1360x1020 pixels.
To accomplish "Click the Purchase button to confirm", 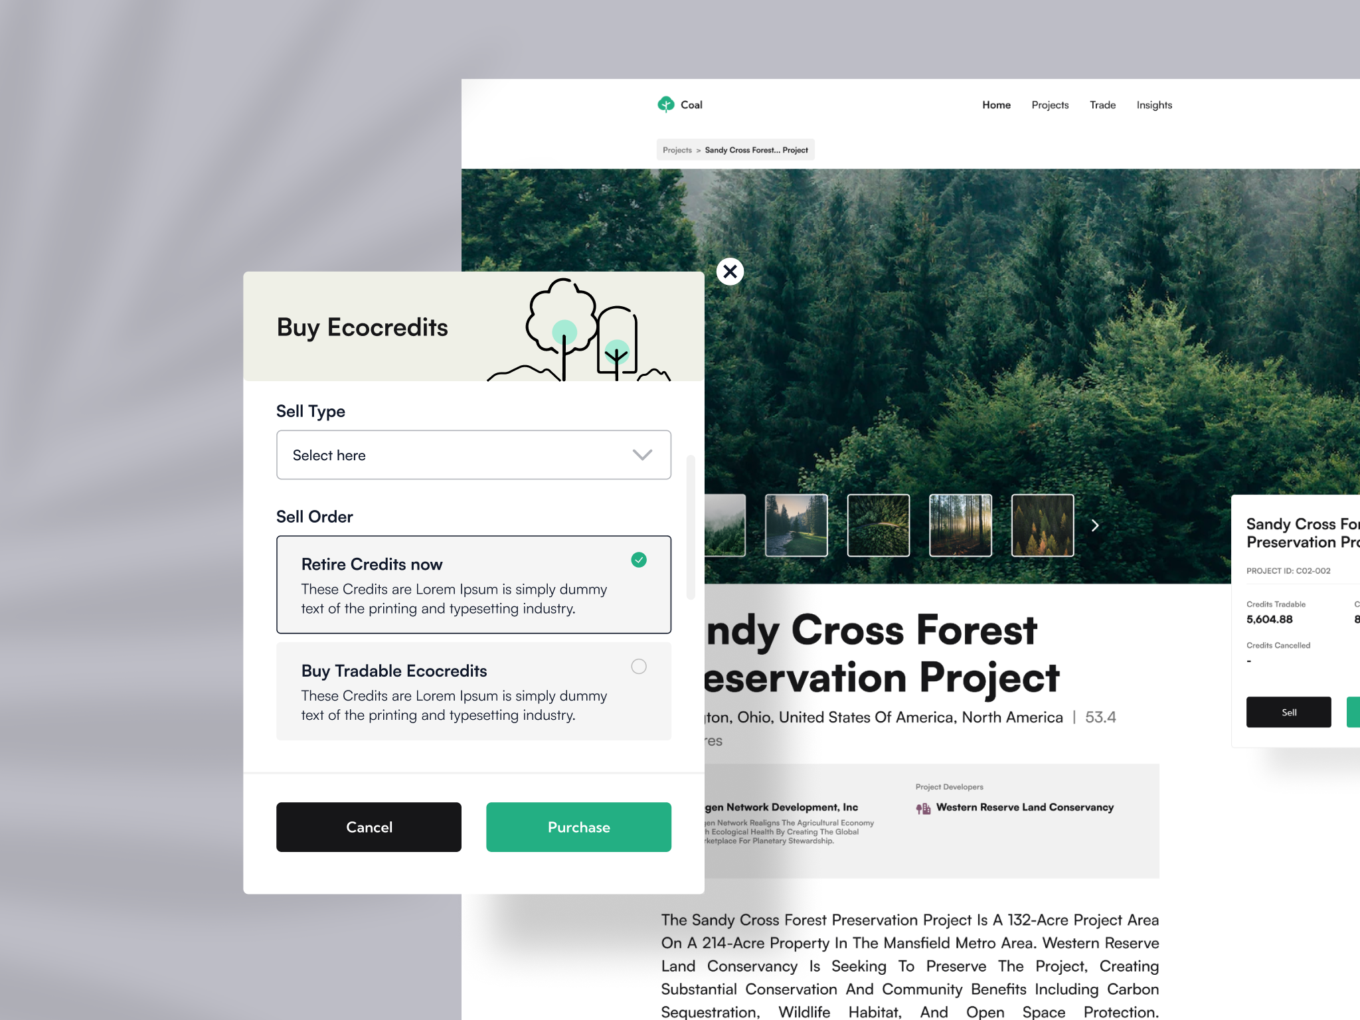I will [x=579, y=827].
